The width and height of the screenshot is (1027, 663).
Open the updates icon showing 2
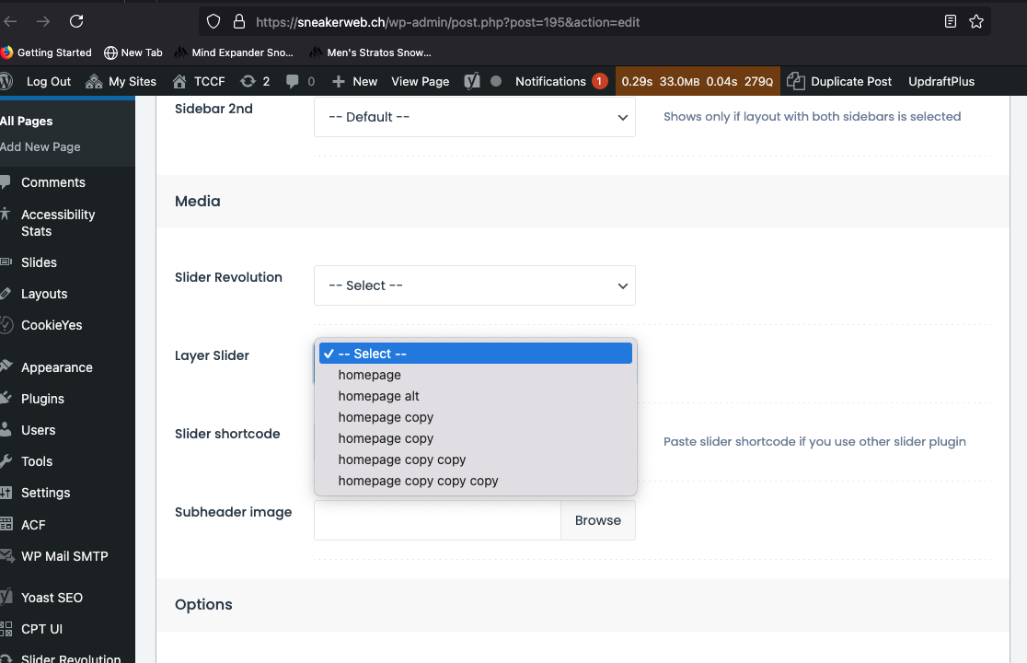248,81
